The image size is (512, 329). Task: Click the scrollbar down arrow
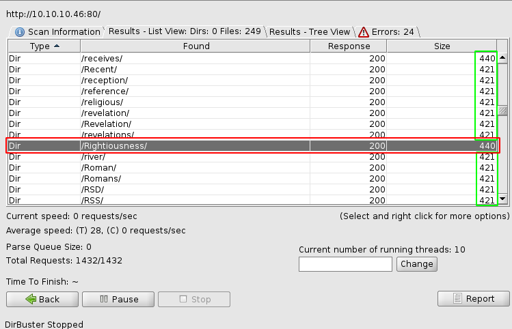[502, 199]
